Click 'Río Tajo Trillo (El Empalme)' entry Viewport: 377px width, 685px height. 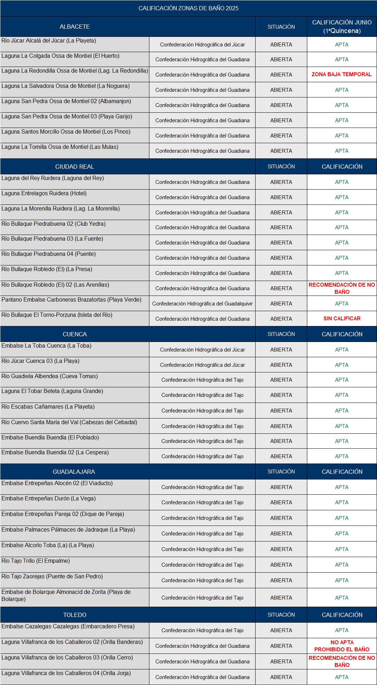click(x=36, y=561)
